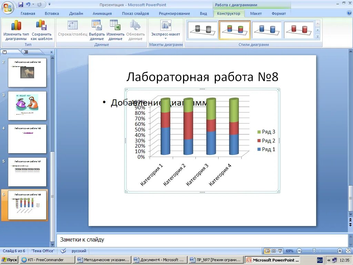Click the zoom slider handle
This screenshot has height=265, width=353.
point(314,251)
